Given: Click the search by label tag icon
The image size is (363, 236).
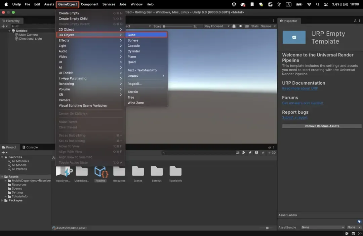Looking at the screenshot, I should click(x=250, y=153).
